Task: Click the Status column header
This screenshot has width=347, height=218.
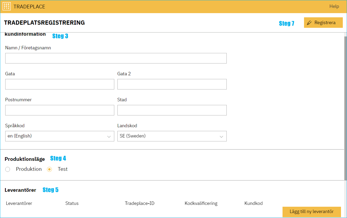Action: [72, 203]
